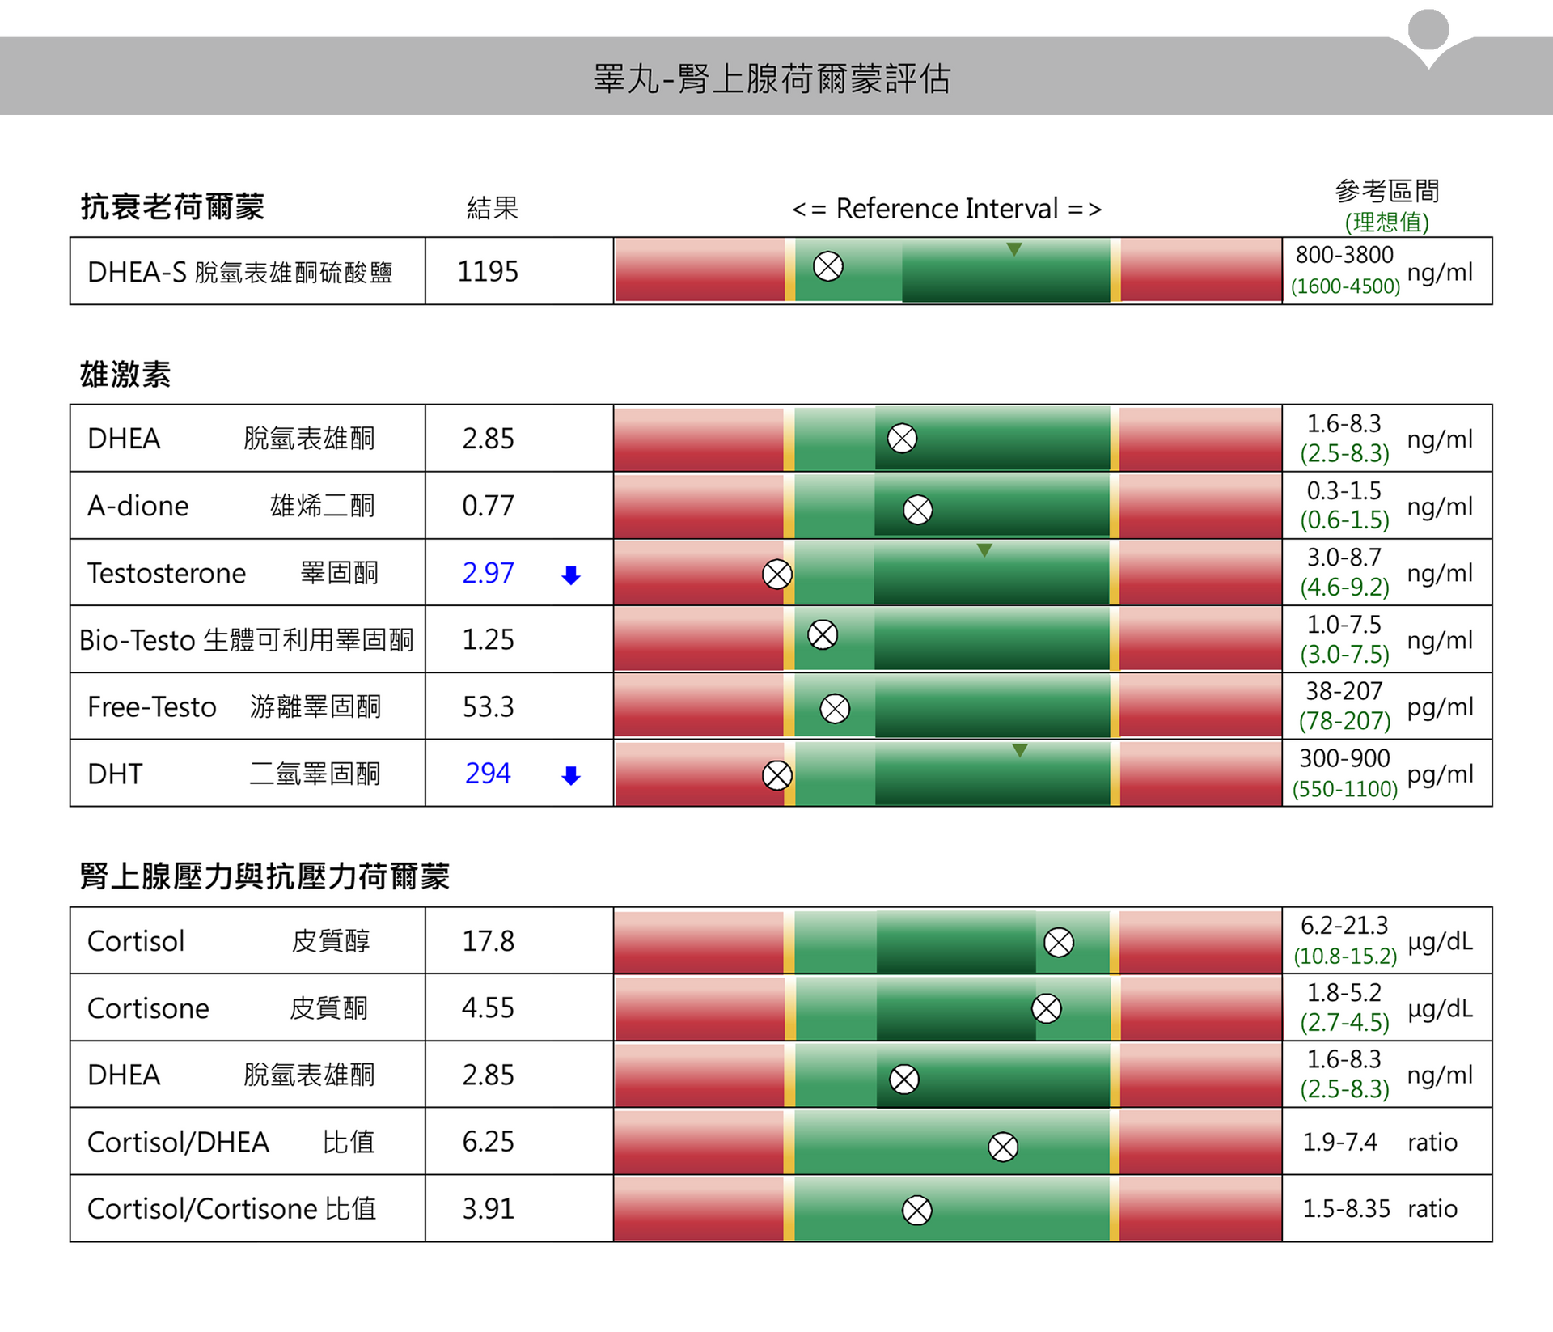
Task: Click the Testosterone low-value blue arrow
Action: click(571, 575)
